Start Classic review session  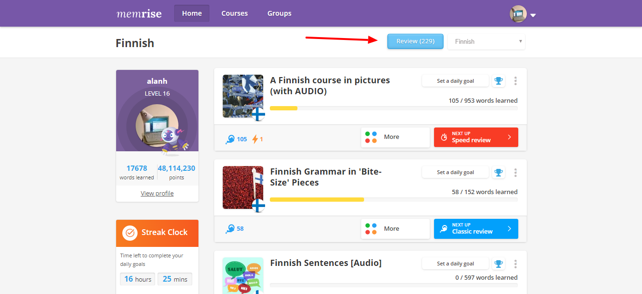476,229
